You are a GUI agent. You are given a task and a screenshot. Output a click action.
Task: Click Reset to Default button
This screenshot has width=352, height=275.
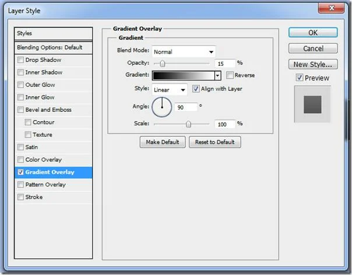(215, 142)
